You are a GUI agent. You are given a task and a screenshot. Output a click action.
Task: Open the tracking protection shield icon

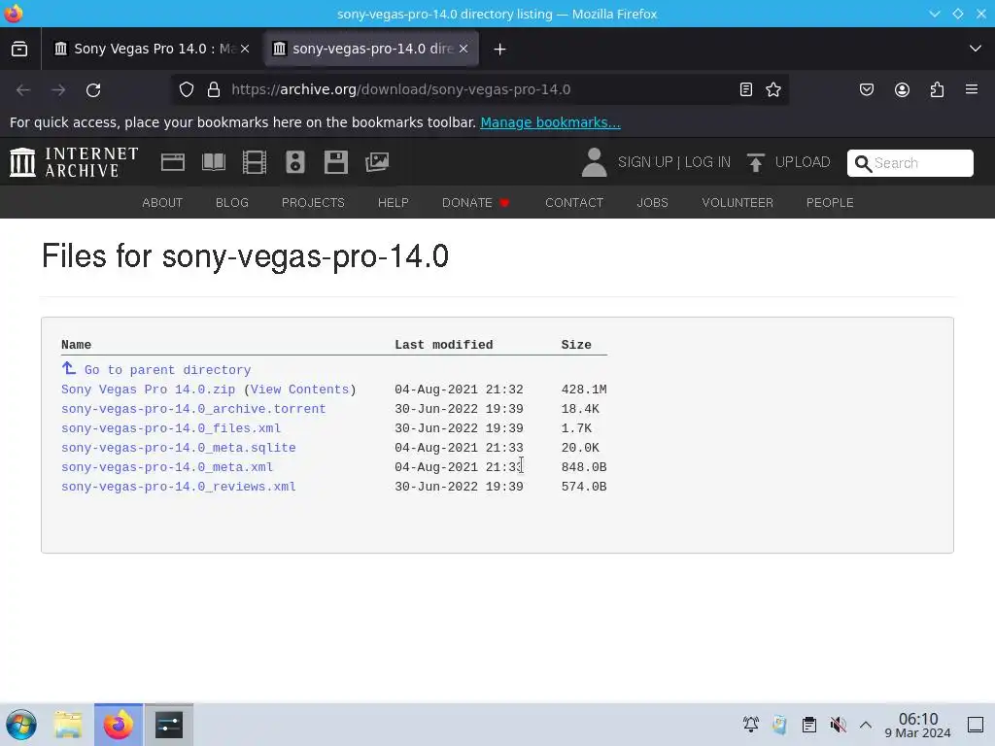click(x=186, y=89)
